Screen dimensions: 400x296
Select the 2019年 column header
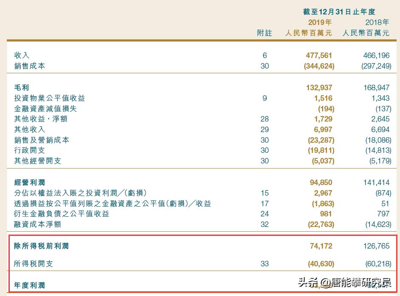tap(320, 22)
